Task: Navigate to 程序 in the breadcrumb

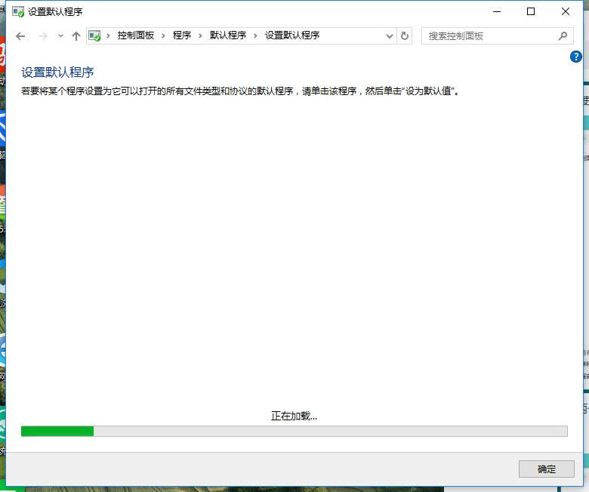Action: (181, 35)
